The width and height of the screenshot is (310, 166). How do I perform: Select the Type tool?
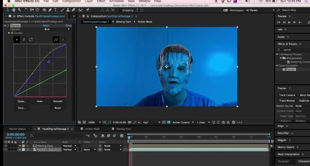[56, 10]
